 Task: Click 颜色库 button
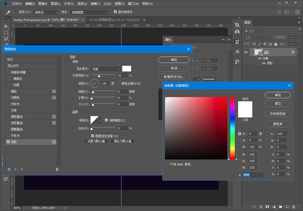point(278,124)
